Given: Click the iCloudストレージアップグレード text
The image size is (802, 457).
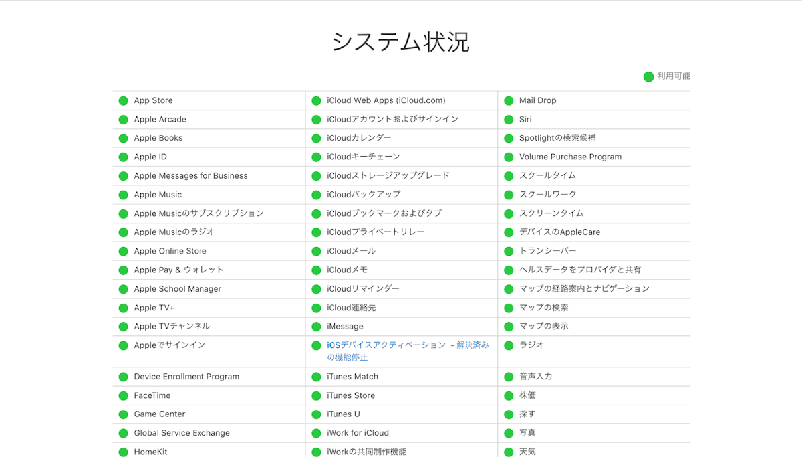Looking at the screenshot, I should coord(388,175).
